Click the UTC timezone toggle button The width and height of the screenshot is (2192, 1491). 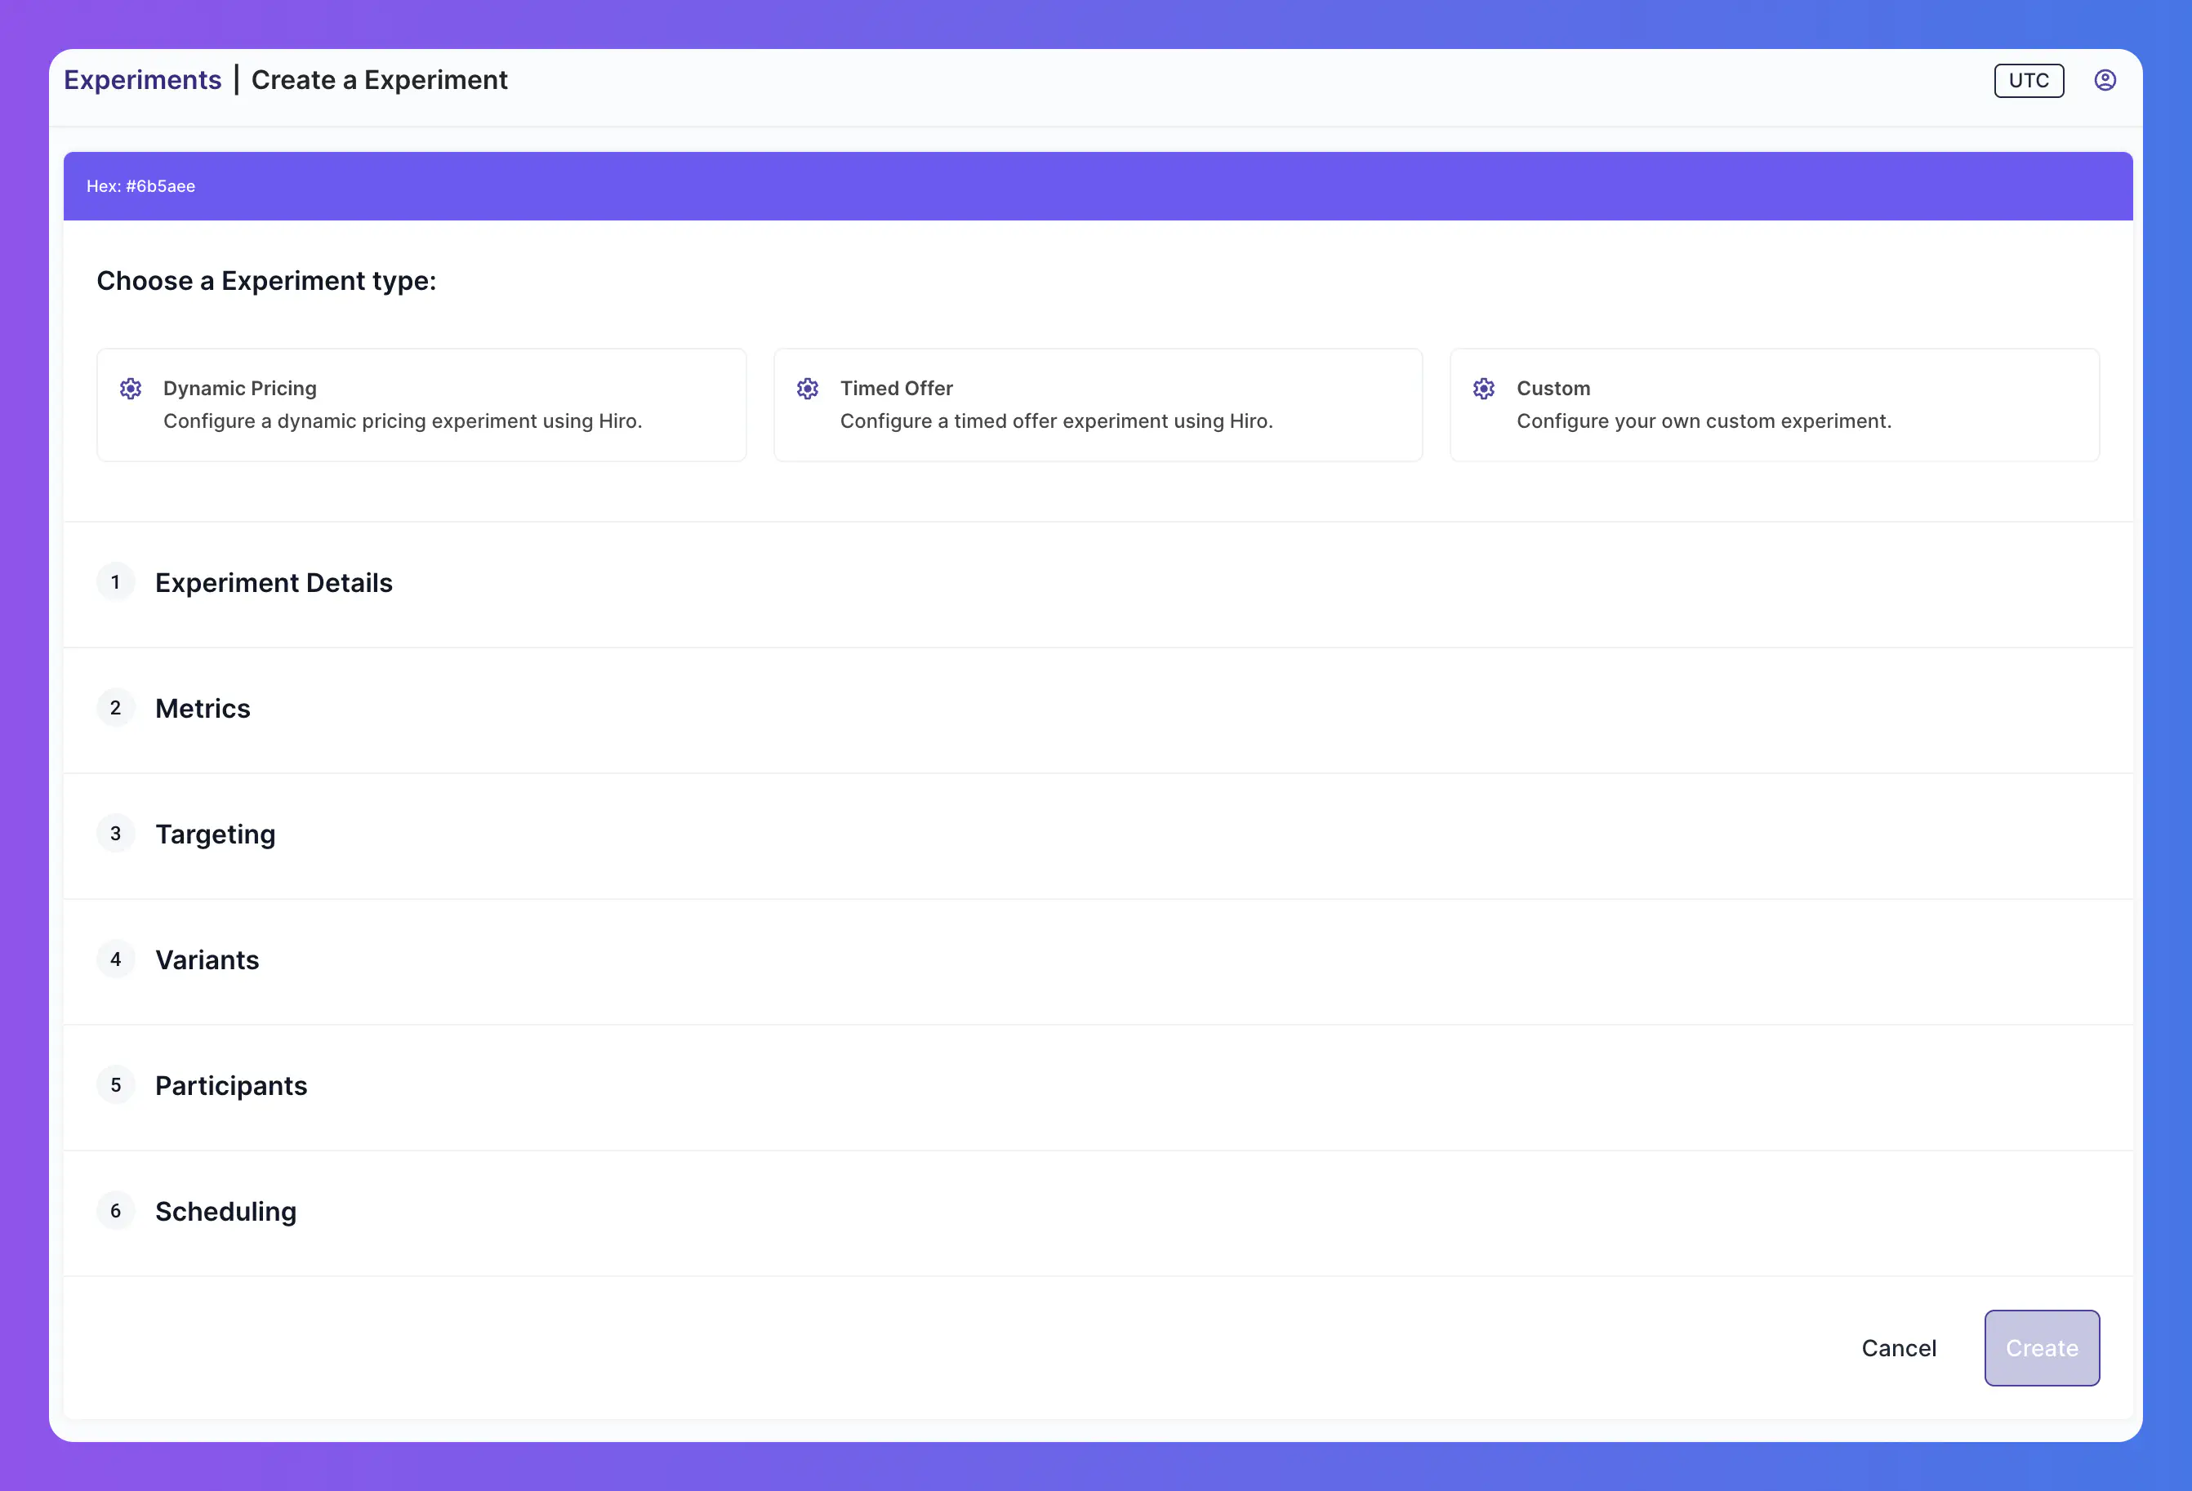click(x=2027, y=80)
